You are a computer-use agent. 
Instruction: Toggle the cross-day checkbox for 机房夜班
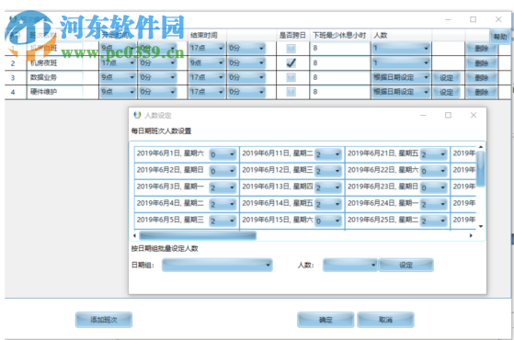pyautogui.click(x=291, y=62)
